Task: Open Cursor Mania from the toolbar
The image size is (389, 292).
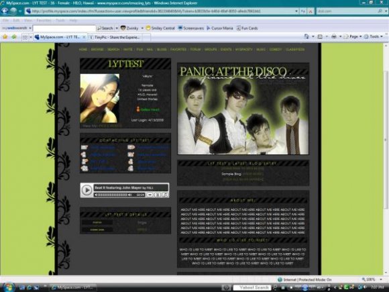Action: click(220, 28)
